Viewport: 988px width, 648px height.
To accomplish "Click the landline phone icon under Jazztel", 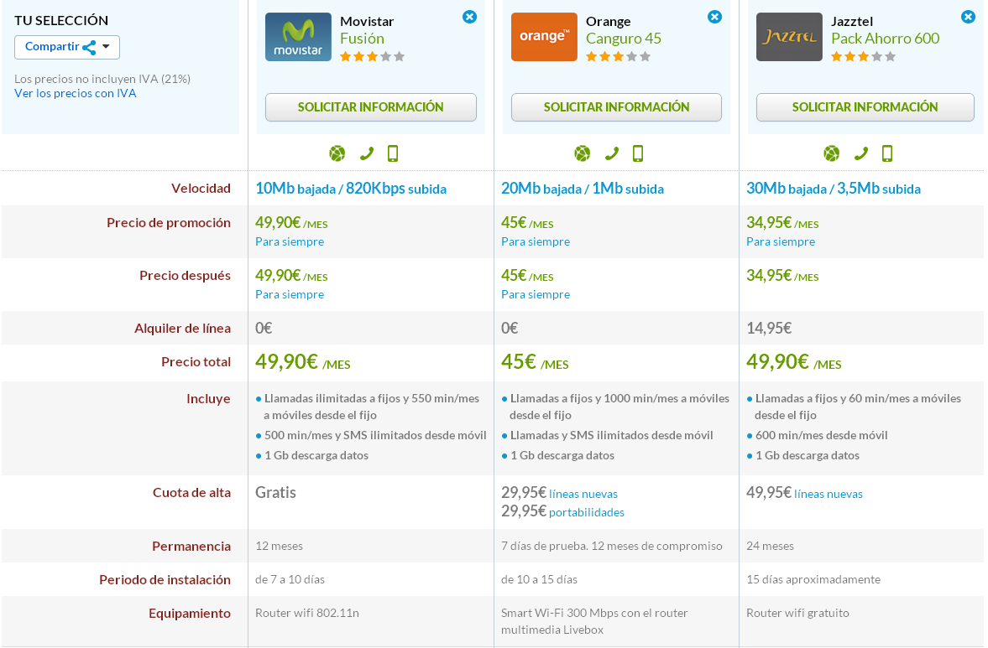I will pyautogui.click(x=861, y=153).
